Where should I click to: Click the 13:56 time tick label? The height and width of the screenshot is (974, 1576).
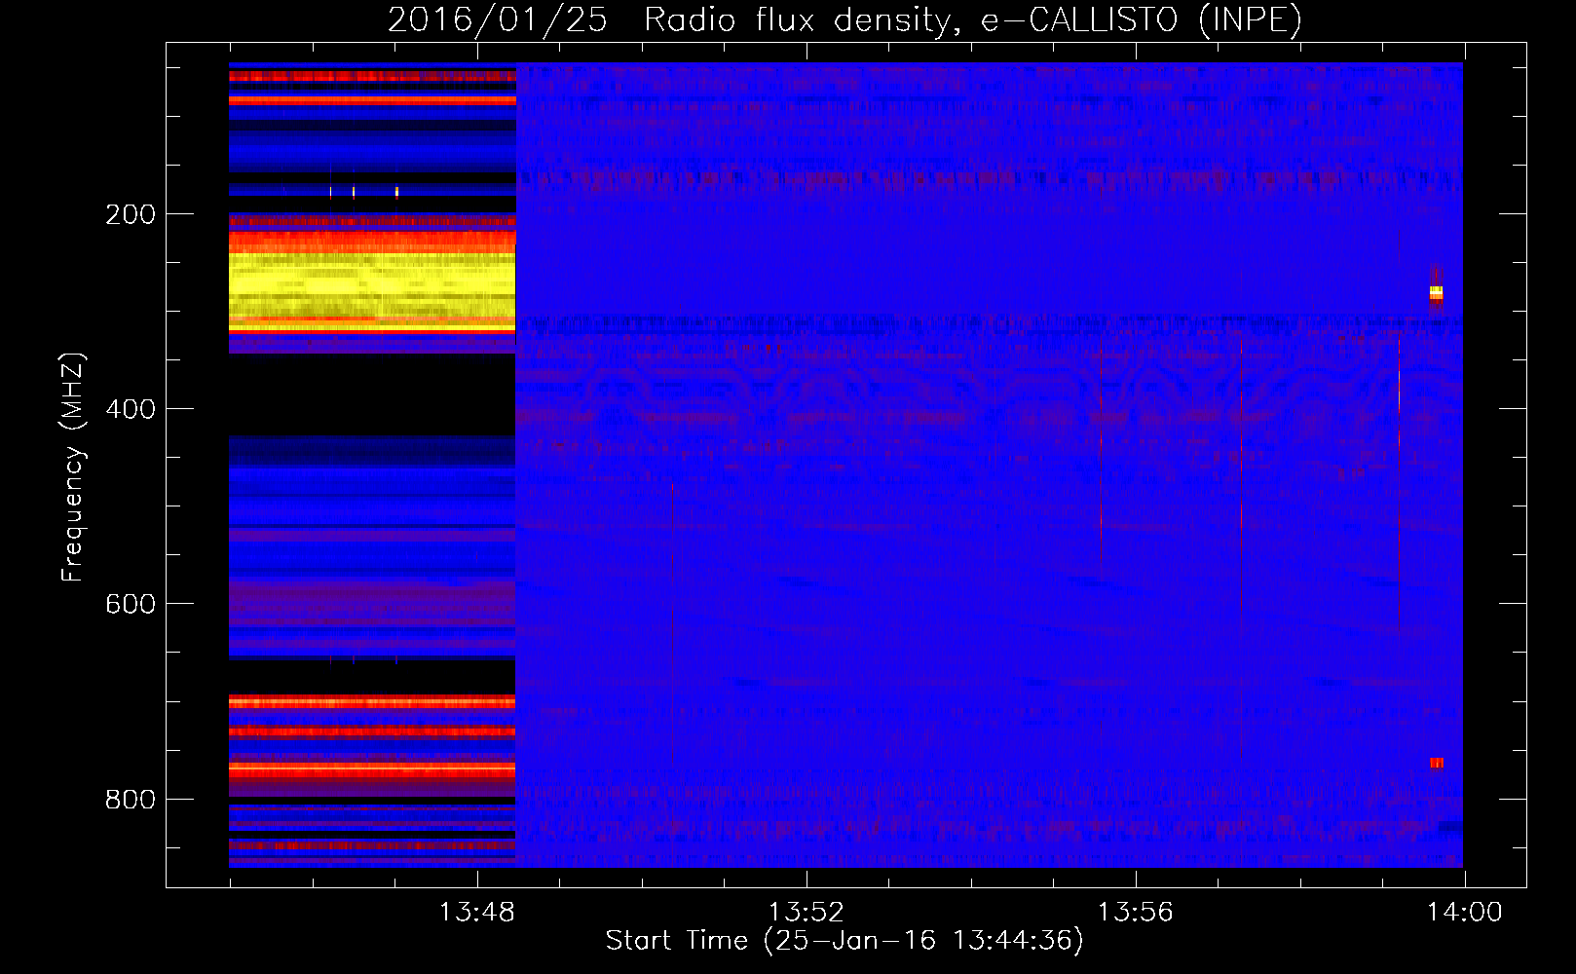click(x=1135, y=913)
